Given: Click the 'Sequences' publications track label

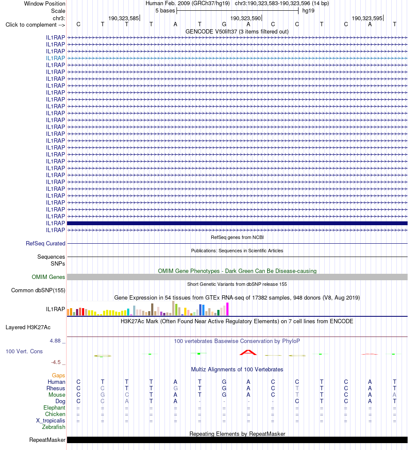Looking at the screenshot, I should (51, 257).
